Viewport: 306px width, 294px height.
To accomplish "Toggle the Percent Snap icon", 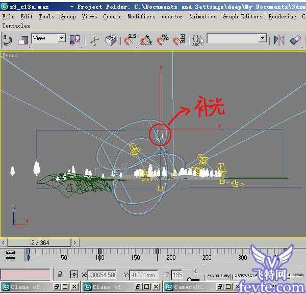I will click(163, 40).
